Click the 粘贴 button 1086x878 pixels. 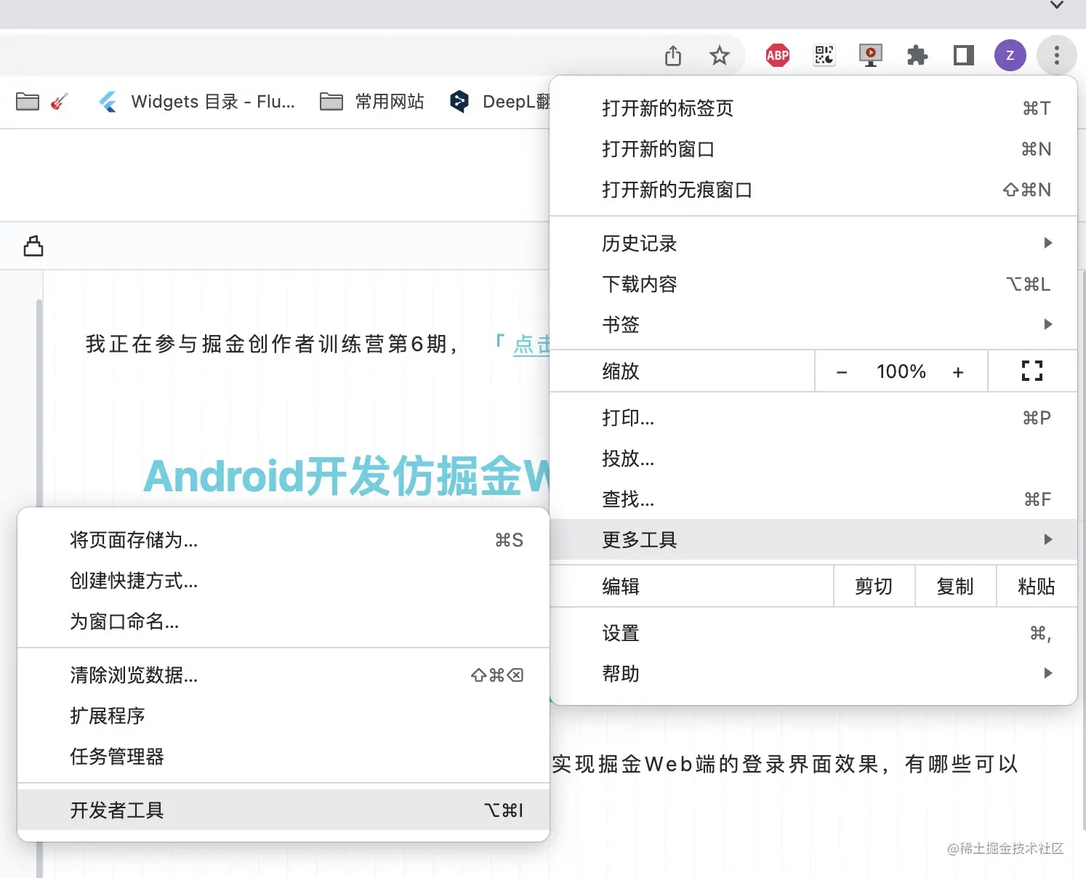tap(1037, 586)
